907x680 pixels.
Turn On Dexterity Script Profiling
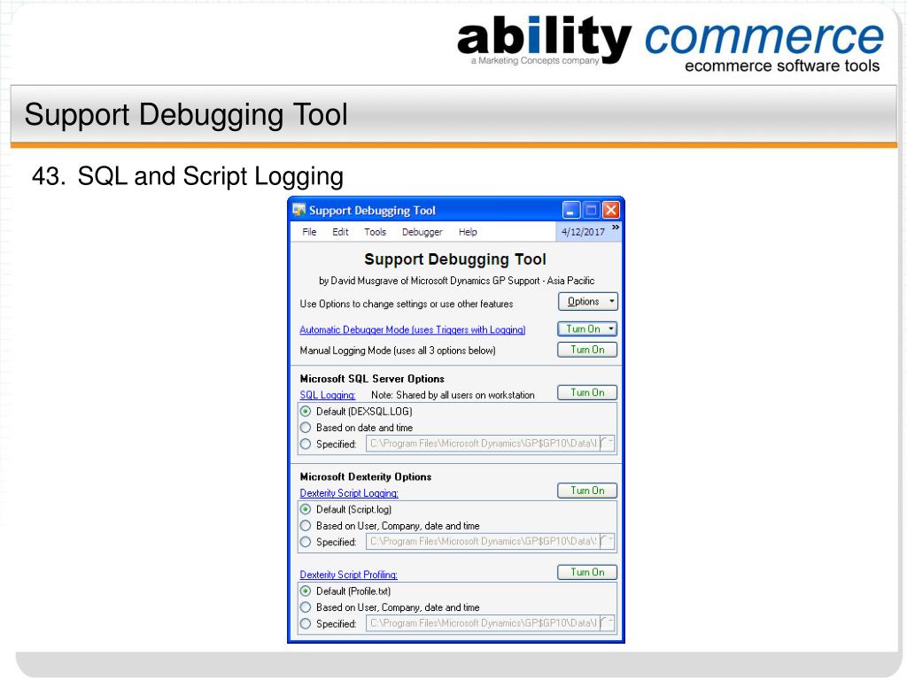pyautogui.click(x=587, y=572)
